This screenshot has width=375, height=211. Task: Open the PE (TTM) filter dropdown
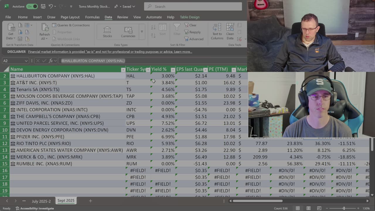[x=233, y=69]
